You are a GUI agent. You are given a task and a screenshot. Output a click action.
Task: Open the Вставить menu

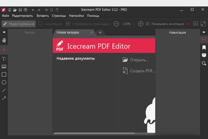pyautogui.click(x=43, y=16)
